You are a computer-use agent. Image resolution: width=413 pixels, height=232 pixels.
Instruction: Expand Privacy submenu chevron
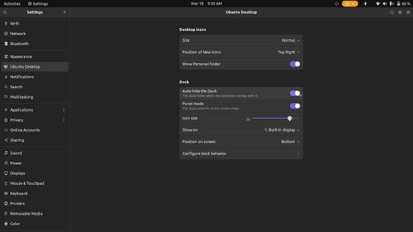64,120
